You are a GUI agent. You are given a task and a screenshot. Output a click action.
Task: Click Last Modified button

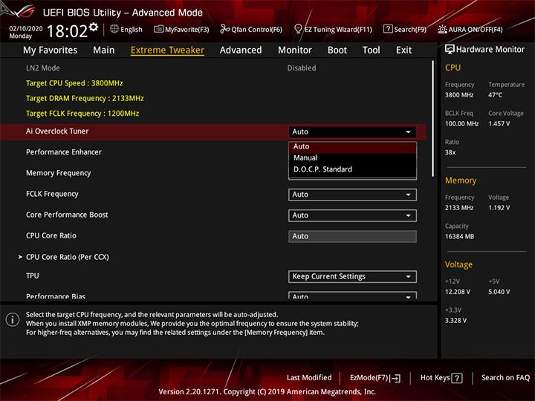(309, 377)
